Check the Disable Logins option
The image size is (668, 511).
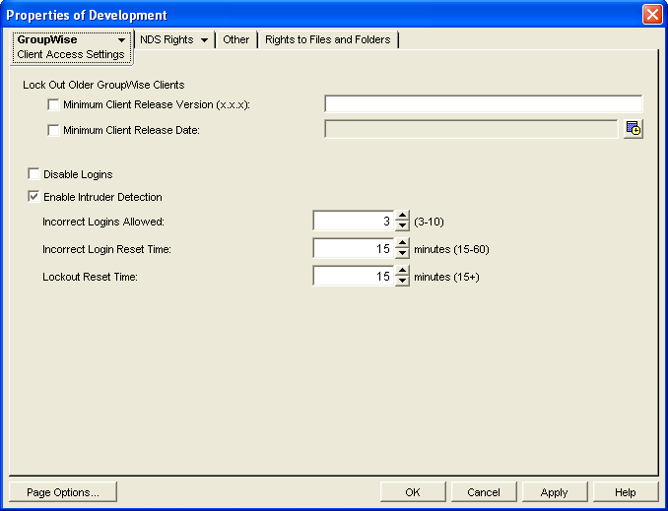click(33, 173)
